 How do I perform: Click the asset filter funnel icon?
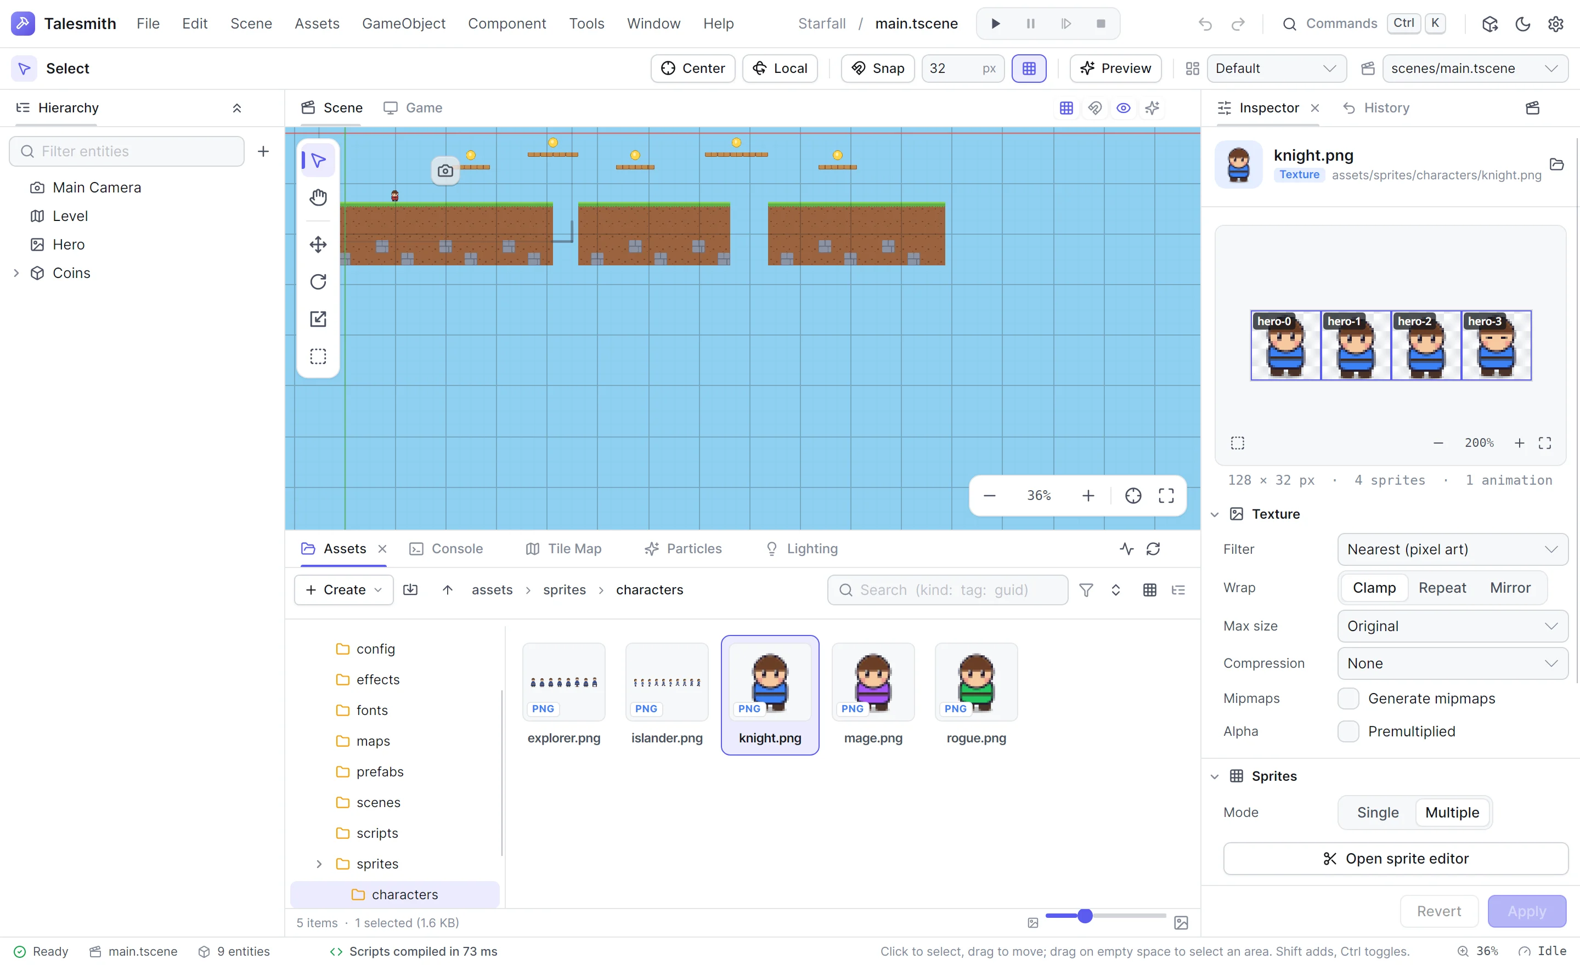(x=1086, y=589)
